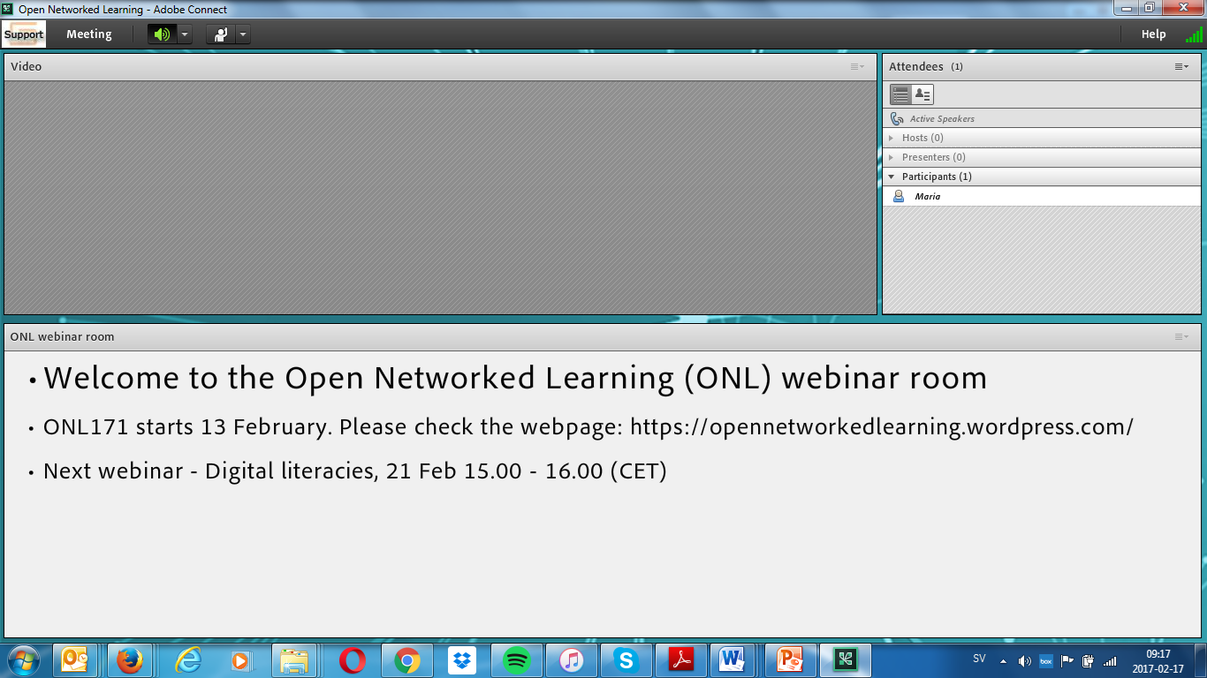Viewport: 1207px width, 678px height.
Task: Mute audio using the green speaker toggle
Action: (x=162, y=34)
